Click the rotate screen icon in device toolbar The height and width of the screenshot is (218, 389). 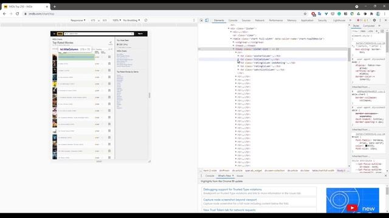[146, 20]
